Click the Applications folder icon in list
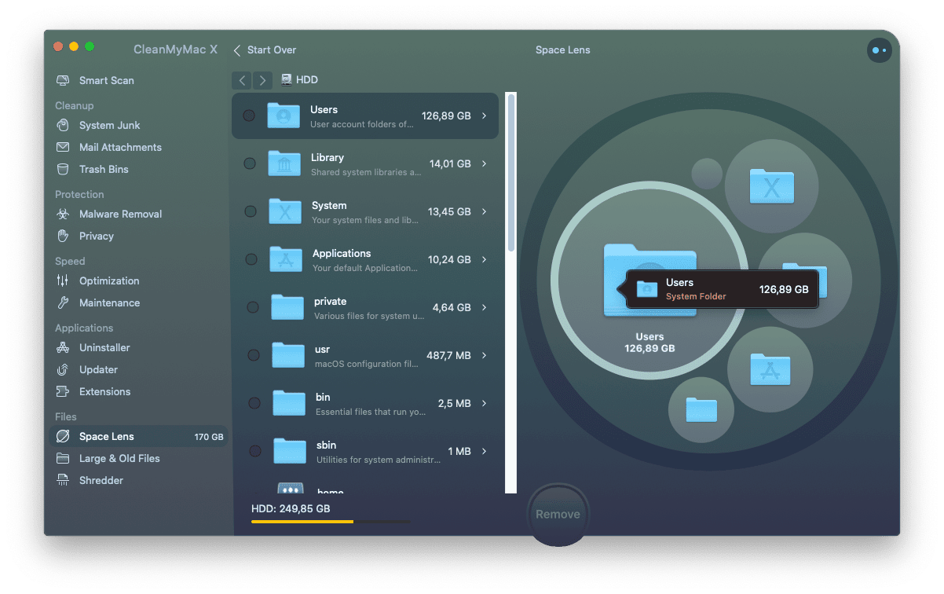 click(x=286, y=259)
